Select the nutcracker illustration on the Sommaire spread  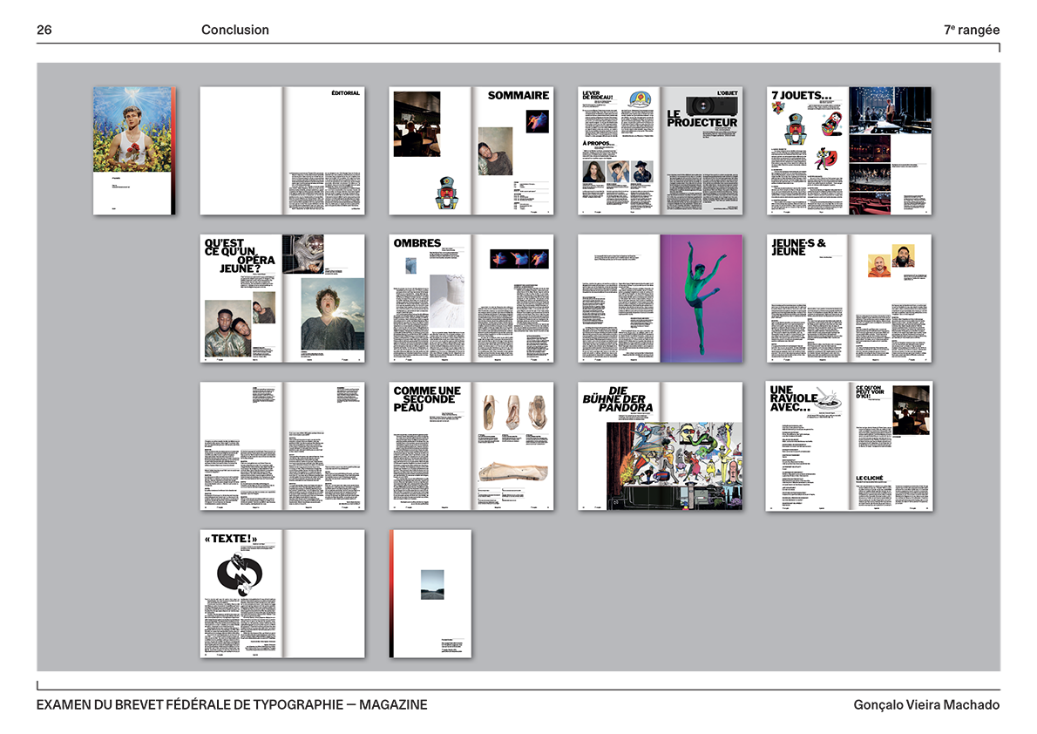point(451,193)
